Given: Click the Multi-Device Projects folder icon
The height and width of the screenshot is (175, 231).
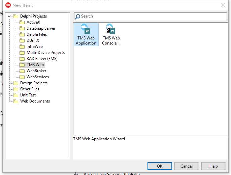Looking at the screenshot, I should point(22,53).
